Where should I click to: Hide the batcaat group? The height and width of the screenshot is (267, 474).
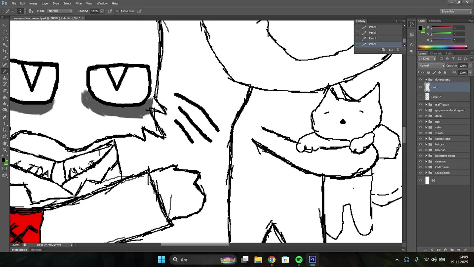(420, 144)
